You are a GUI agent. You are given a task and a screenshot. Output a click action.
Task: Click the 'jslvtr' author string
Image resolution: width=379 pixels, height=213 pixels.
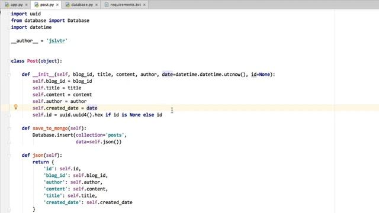[57, 41]
